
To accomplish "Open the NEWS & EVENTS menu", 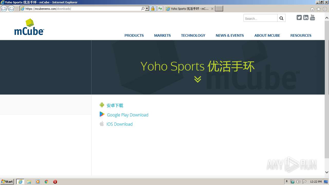I will pyautogui.click(x=230, y=35).
